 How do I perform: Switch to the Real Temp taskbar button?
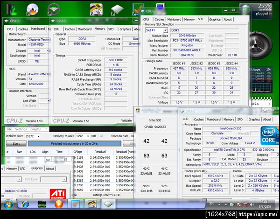(x=92, y=204)
